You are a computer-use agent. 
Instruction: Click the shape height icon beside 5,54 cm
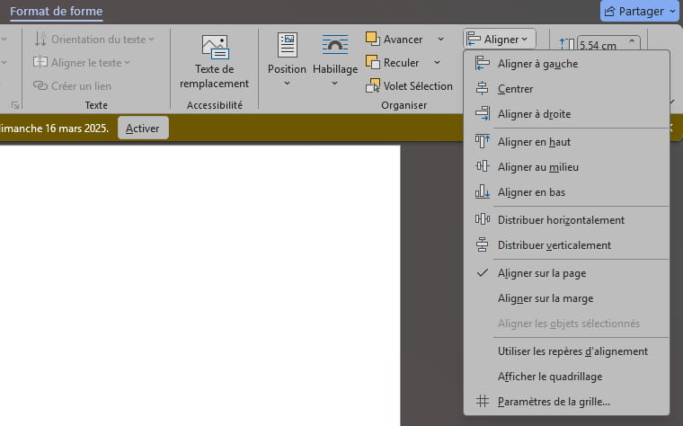point(567,44)
